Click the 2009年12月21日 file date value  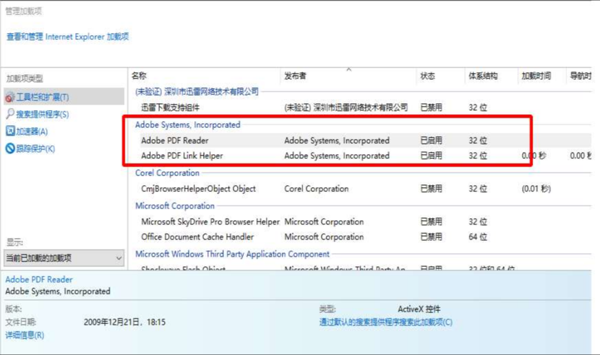tap(125, 322)
